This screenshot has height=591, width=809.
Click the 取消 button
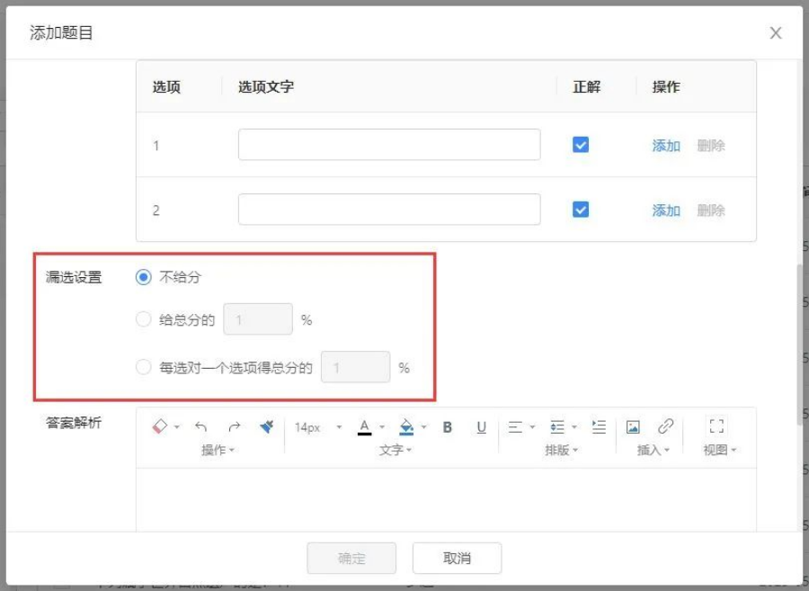[457, 558]
